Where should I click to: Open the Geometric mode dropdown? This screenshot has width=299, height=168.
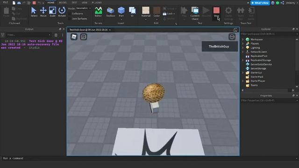84,8
